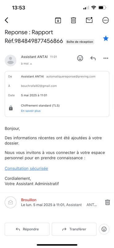
Task: Tap the Répondre button
Action: [27, 229]
